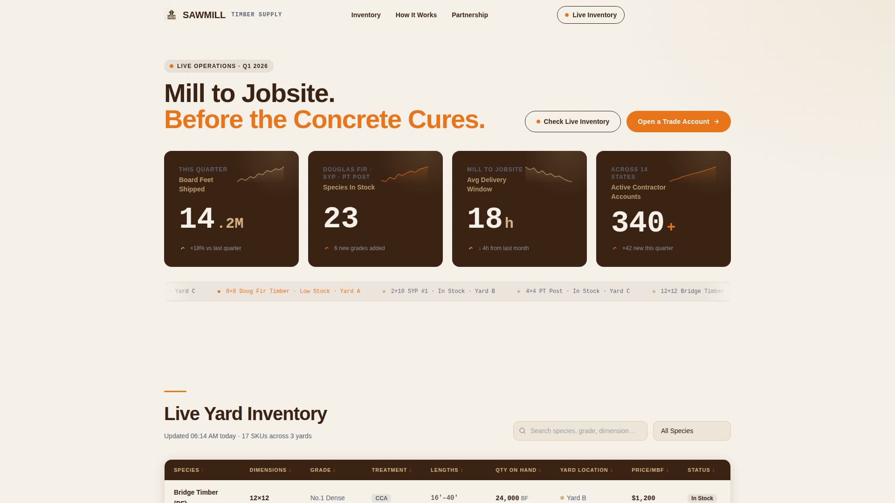This screenshot has width=895, height=503.
Task: Click the orange bullet before 8×8 Doug Fir Timber
Action: pyautogui.click(x=219, y=291)
